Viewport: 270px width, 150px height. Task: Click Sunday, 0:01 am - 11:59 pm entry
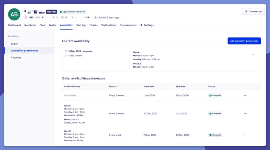point(146,59)
